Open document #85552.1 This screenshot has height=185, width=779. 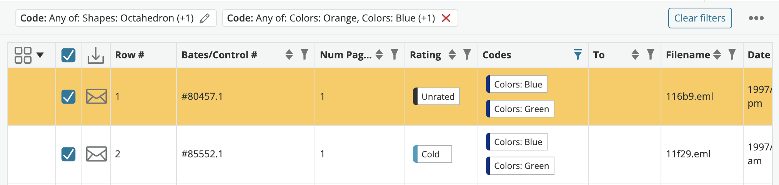[x=202, y=154]
